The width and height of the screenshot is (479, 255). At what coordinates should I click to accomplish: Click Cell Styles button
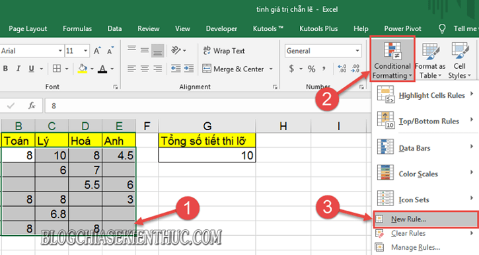tap(460, 61)
